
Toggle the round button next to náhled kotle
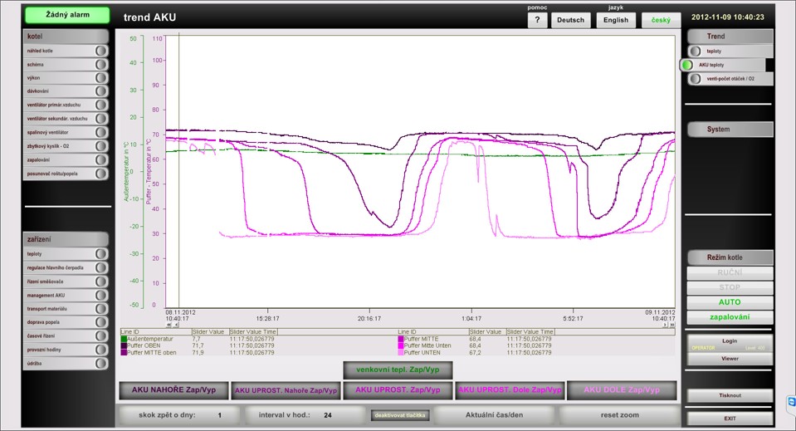[x=101, y=51]
